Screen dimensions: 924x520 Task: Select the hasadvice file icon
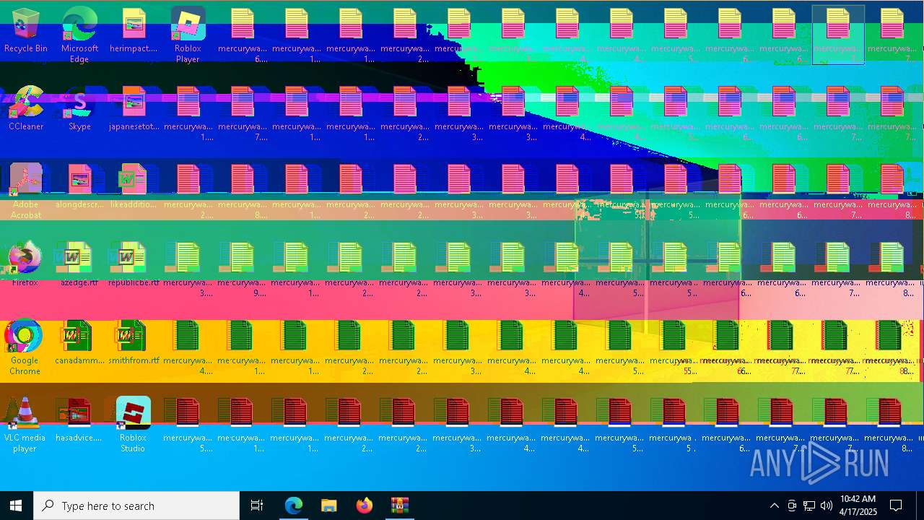[x=79, y=419]
